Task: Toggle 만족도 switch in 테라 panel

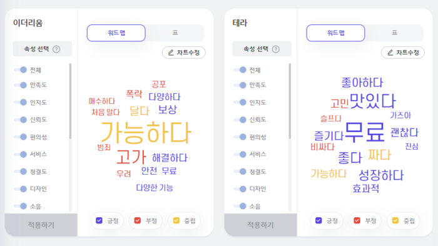Action: (x=240, y=85)
